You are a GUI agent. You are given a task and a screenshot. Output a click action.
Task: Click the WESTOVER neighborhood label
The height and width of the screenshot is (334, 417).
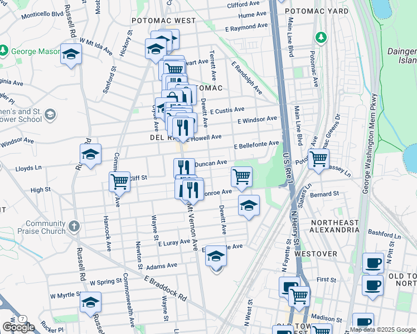(316, 254)
